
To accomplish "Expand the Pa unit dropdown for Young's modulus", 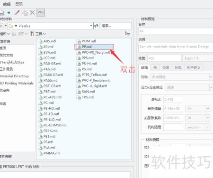I will 208,109.
